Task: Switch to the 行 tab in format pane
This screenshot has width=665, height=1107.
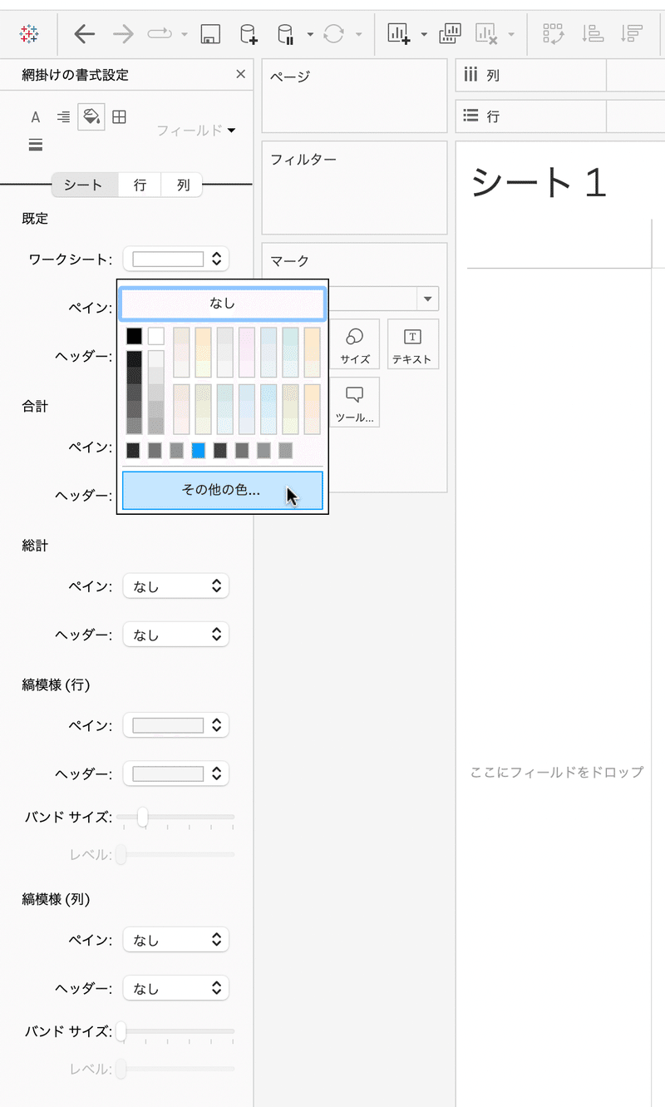Action: click(140, 185)
